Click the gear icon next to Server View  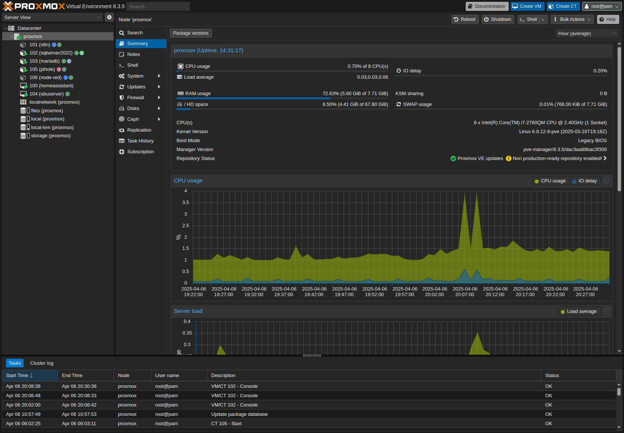[109, 17]
